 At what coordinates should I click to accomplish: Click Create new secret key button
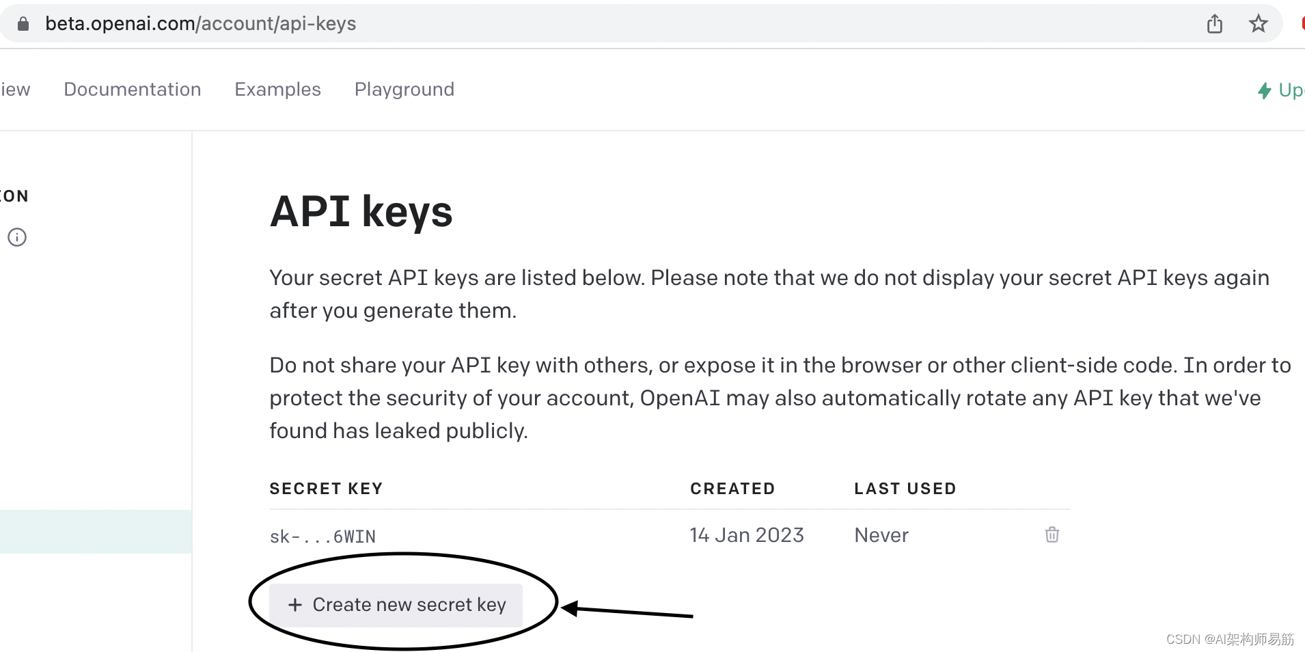coord(396,605)
